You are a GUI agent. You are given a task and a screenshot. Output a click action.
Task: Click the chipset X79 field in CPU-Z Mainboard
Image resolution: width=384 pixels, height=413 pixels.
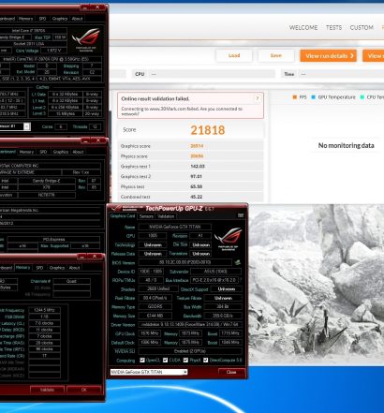pos(47,187)
